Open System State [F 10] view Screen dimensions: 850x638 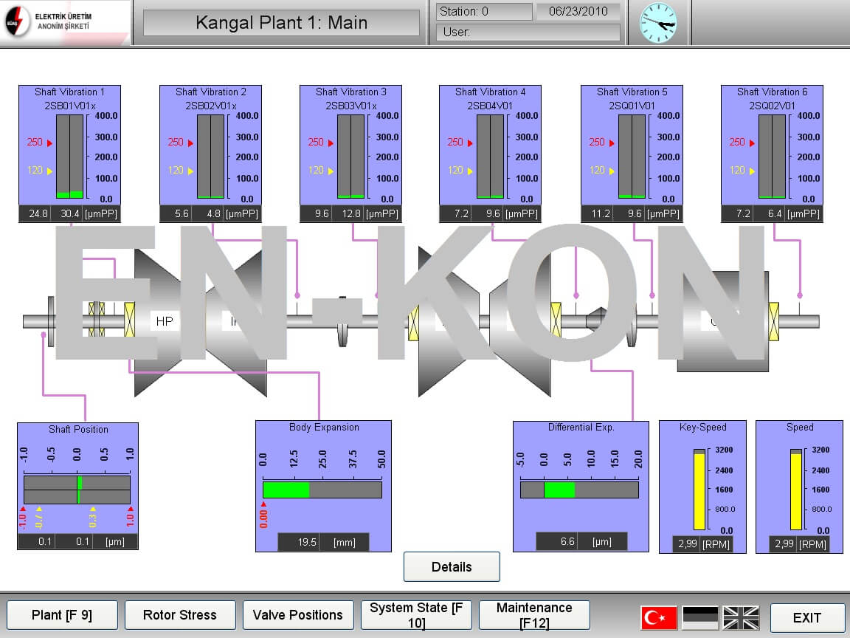415,615
